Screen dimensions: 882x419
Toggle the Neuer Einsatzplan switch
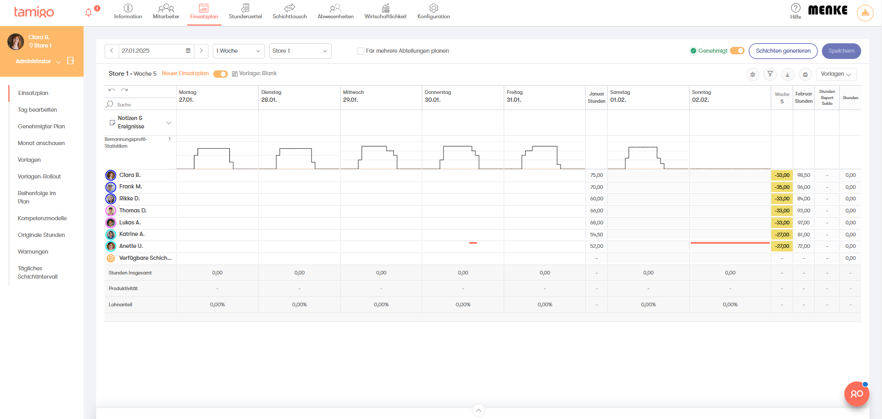[220, 74]
